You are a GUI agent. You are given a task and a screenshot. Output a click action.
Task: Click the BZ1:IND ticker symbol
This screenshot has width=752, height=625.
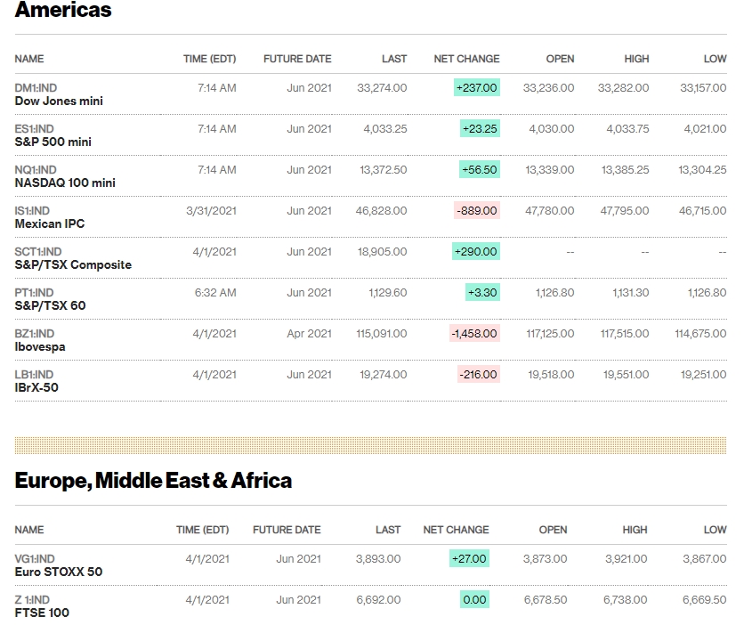(35, 334)
